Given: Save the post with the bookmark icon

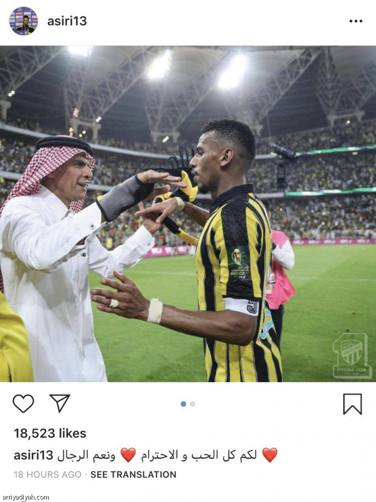Looking at the screenshot, I should 352,404.
